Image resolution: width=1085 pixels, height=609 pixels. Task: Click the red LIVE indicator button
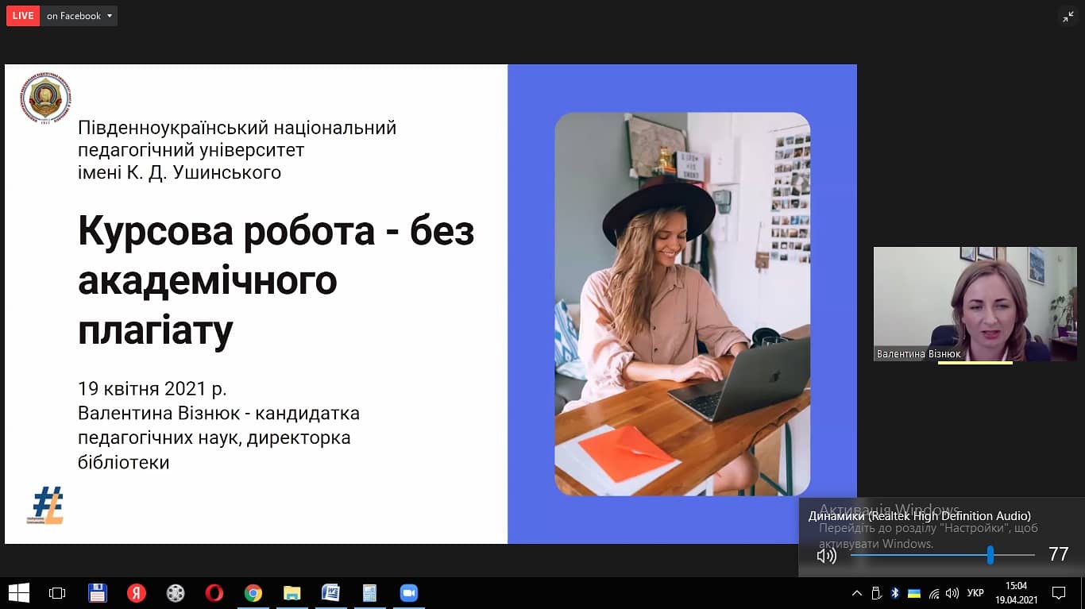(x=23, y=16)
